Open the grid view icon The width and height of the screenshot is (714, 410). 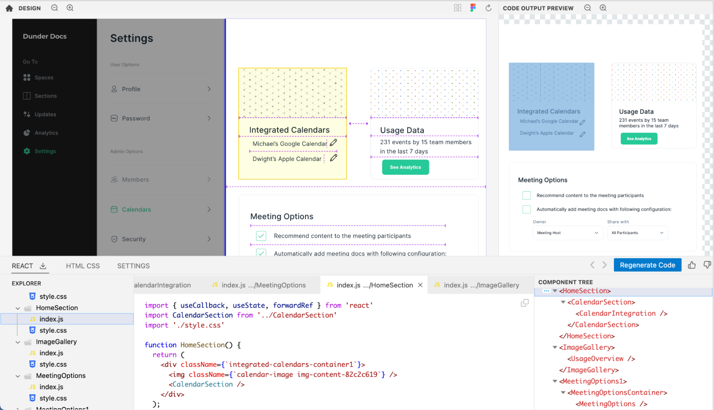coord(458,8)
